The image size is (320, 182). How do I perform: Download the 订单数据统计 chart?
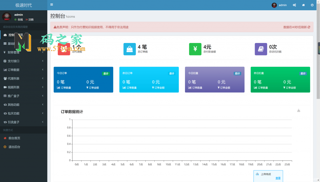point(298,110)
